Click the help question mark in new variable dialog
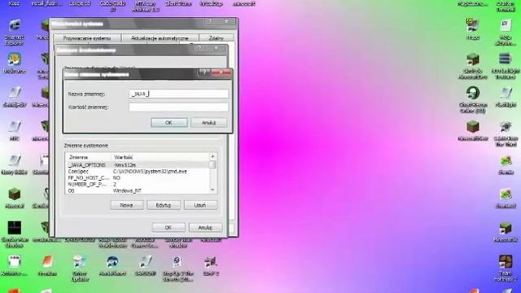 (x=204, y=72)
